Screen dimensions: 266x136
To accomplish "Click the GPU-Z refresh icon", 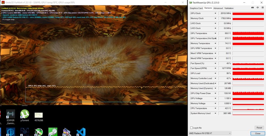I will pyautogui.click(x=257, y=8).
